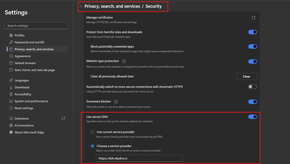Go back using the breadcrumb chevron
Viewport: 290px width, 164px height.
(x=81, y=7)
